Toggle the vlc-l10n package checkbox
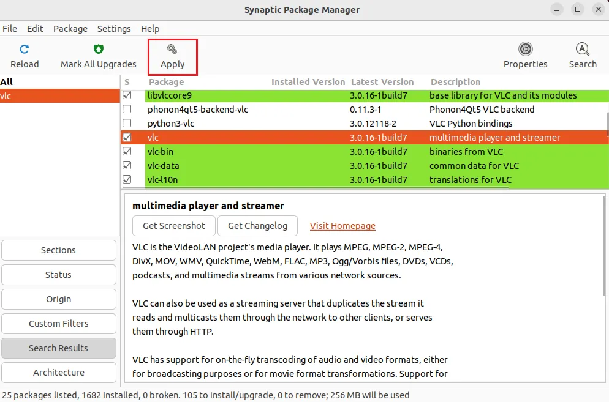Screen dimensions: 609x402 [127, 180]
